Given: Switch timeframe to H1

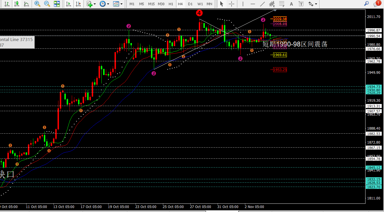Looking at the screenshot, I should point(171,4).
